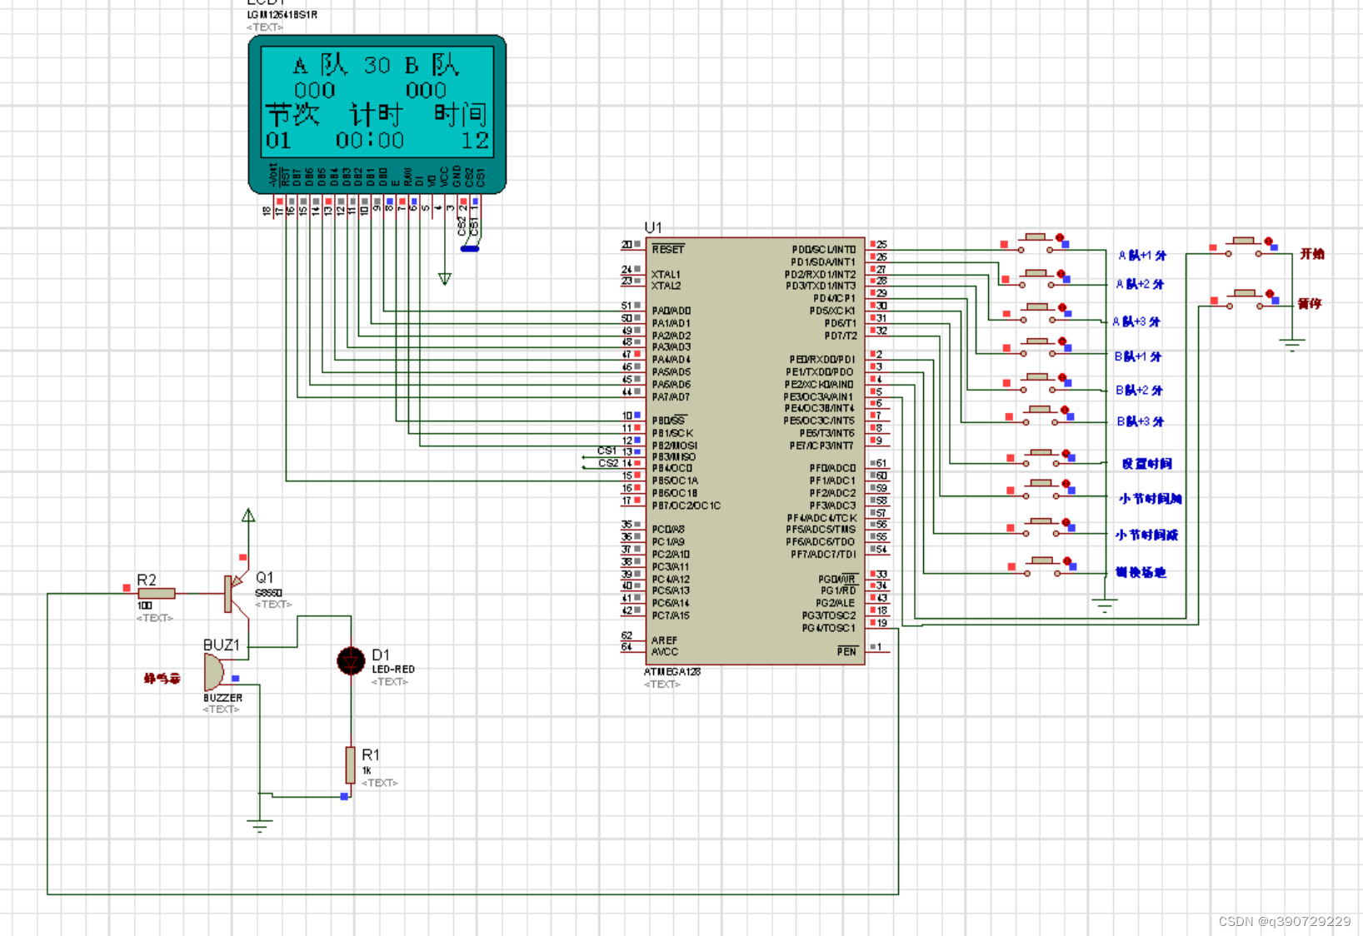
Task: Click the ground symbol below the LCD pins
Action: [445, 277]
